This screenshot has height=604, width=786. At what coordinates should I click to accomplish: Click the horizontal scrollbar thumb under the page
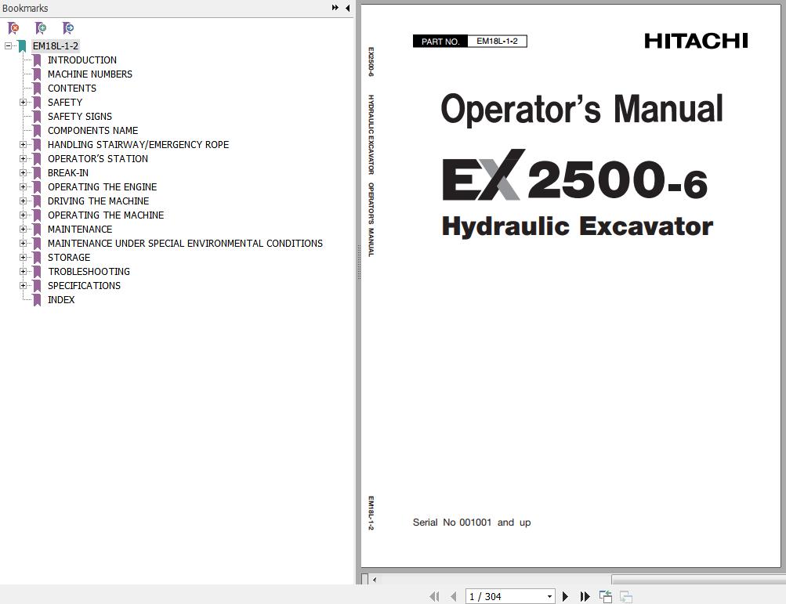click(x=698, y=580)
